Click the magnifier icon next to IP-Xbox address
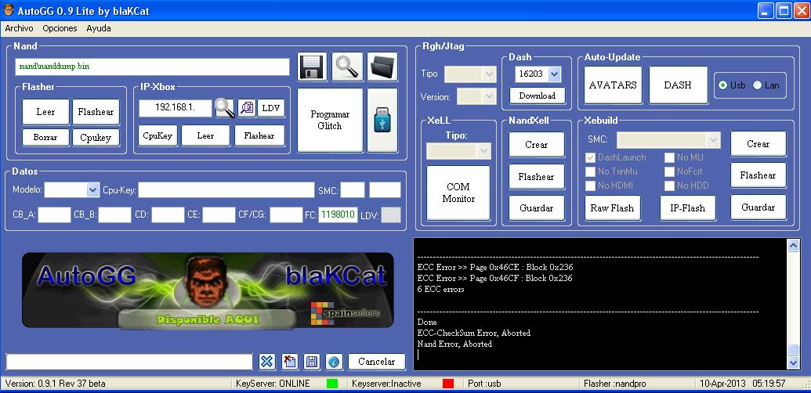 point(225,108)
